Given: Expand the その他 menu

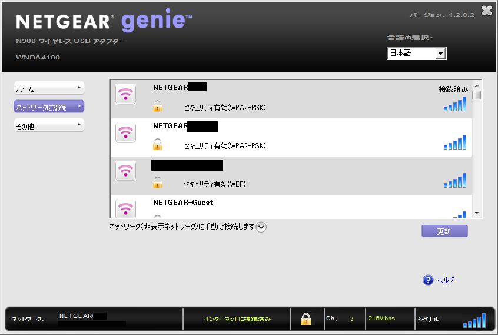Looking at the screenshot, I should tap(49, 125).
